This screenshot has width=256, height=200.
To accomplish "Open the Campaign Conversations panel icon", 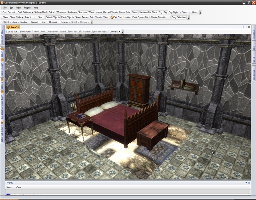I will pos(2,92).
